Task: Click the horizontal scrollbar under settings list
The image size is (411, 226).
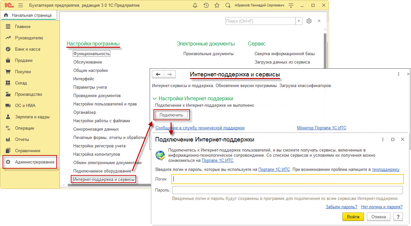Action: (x=106, y=185)
